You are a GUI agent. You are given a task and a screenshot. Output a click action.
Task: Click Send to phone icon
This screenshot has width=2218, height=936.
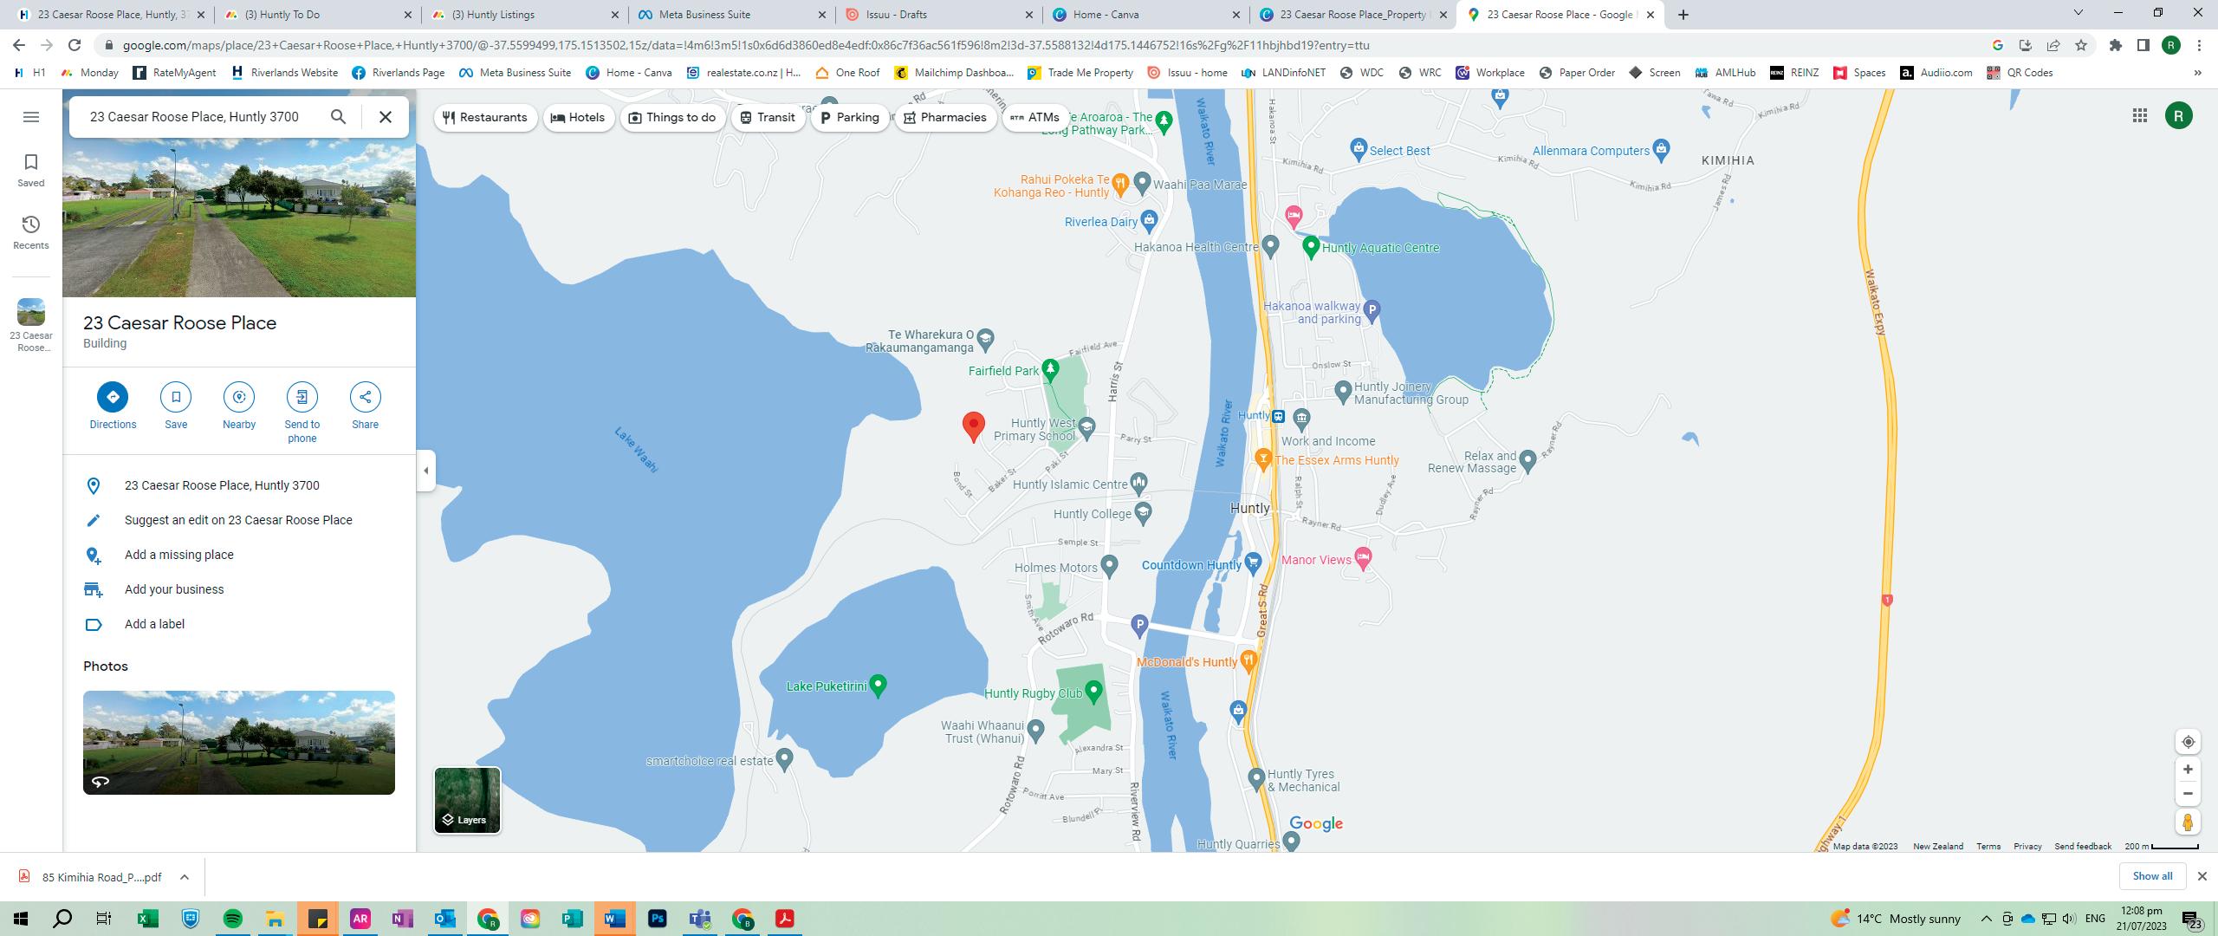coord(302,397)
